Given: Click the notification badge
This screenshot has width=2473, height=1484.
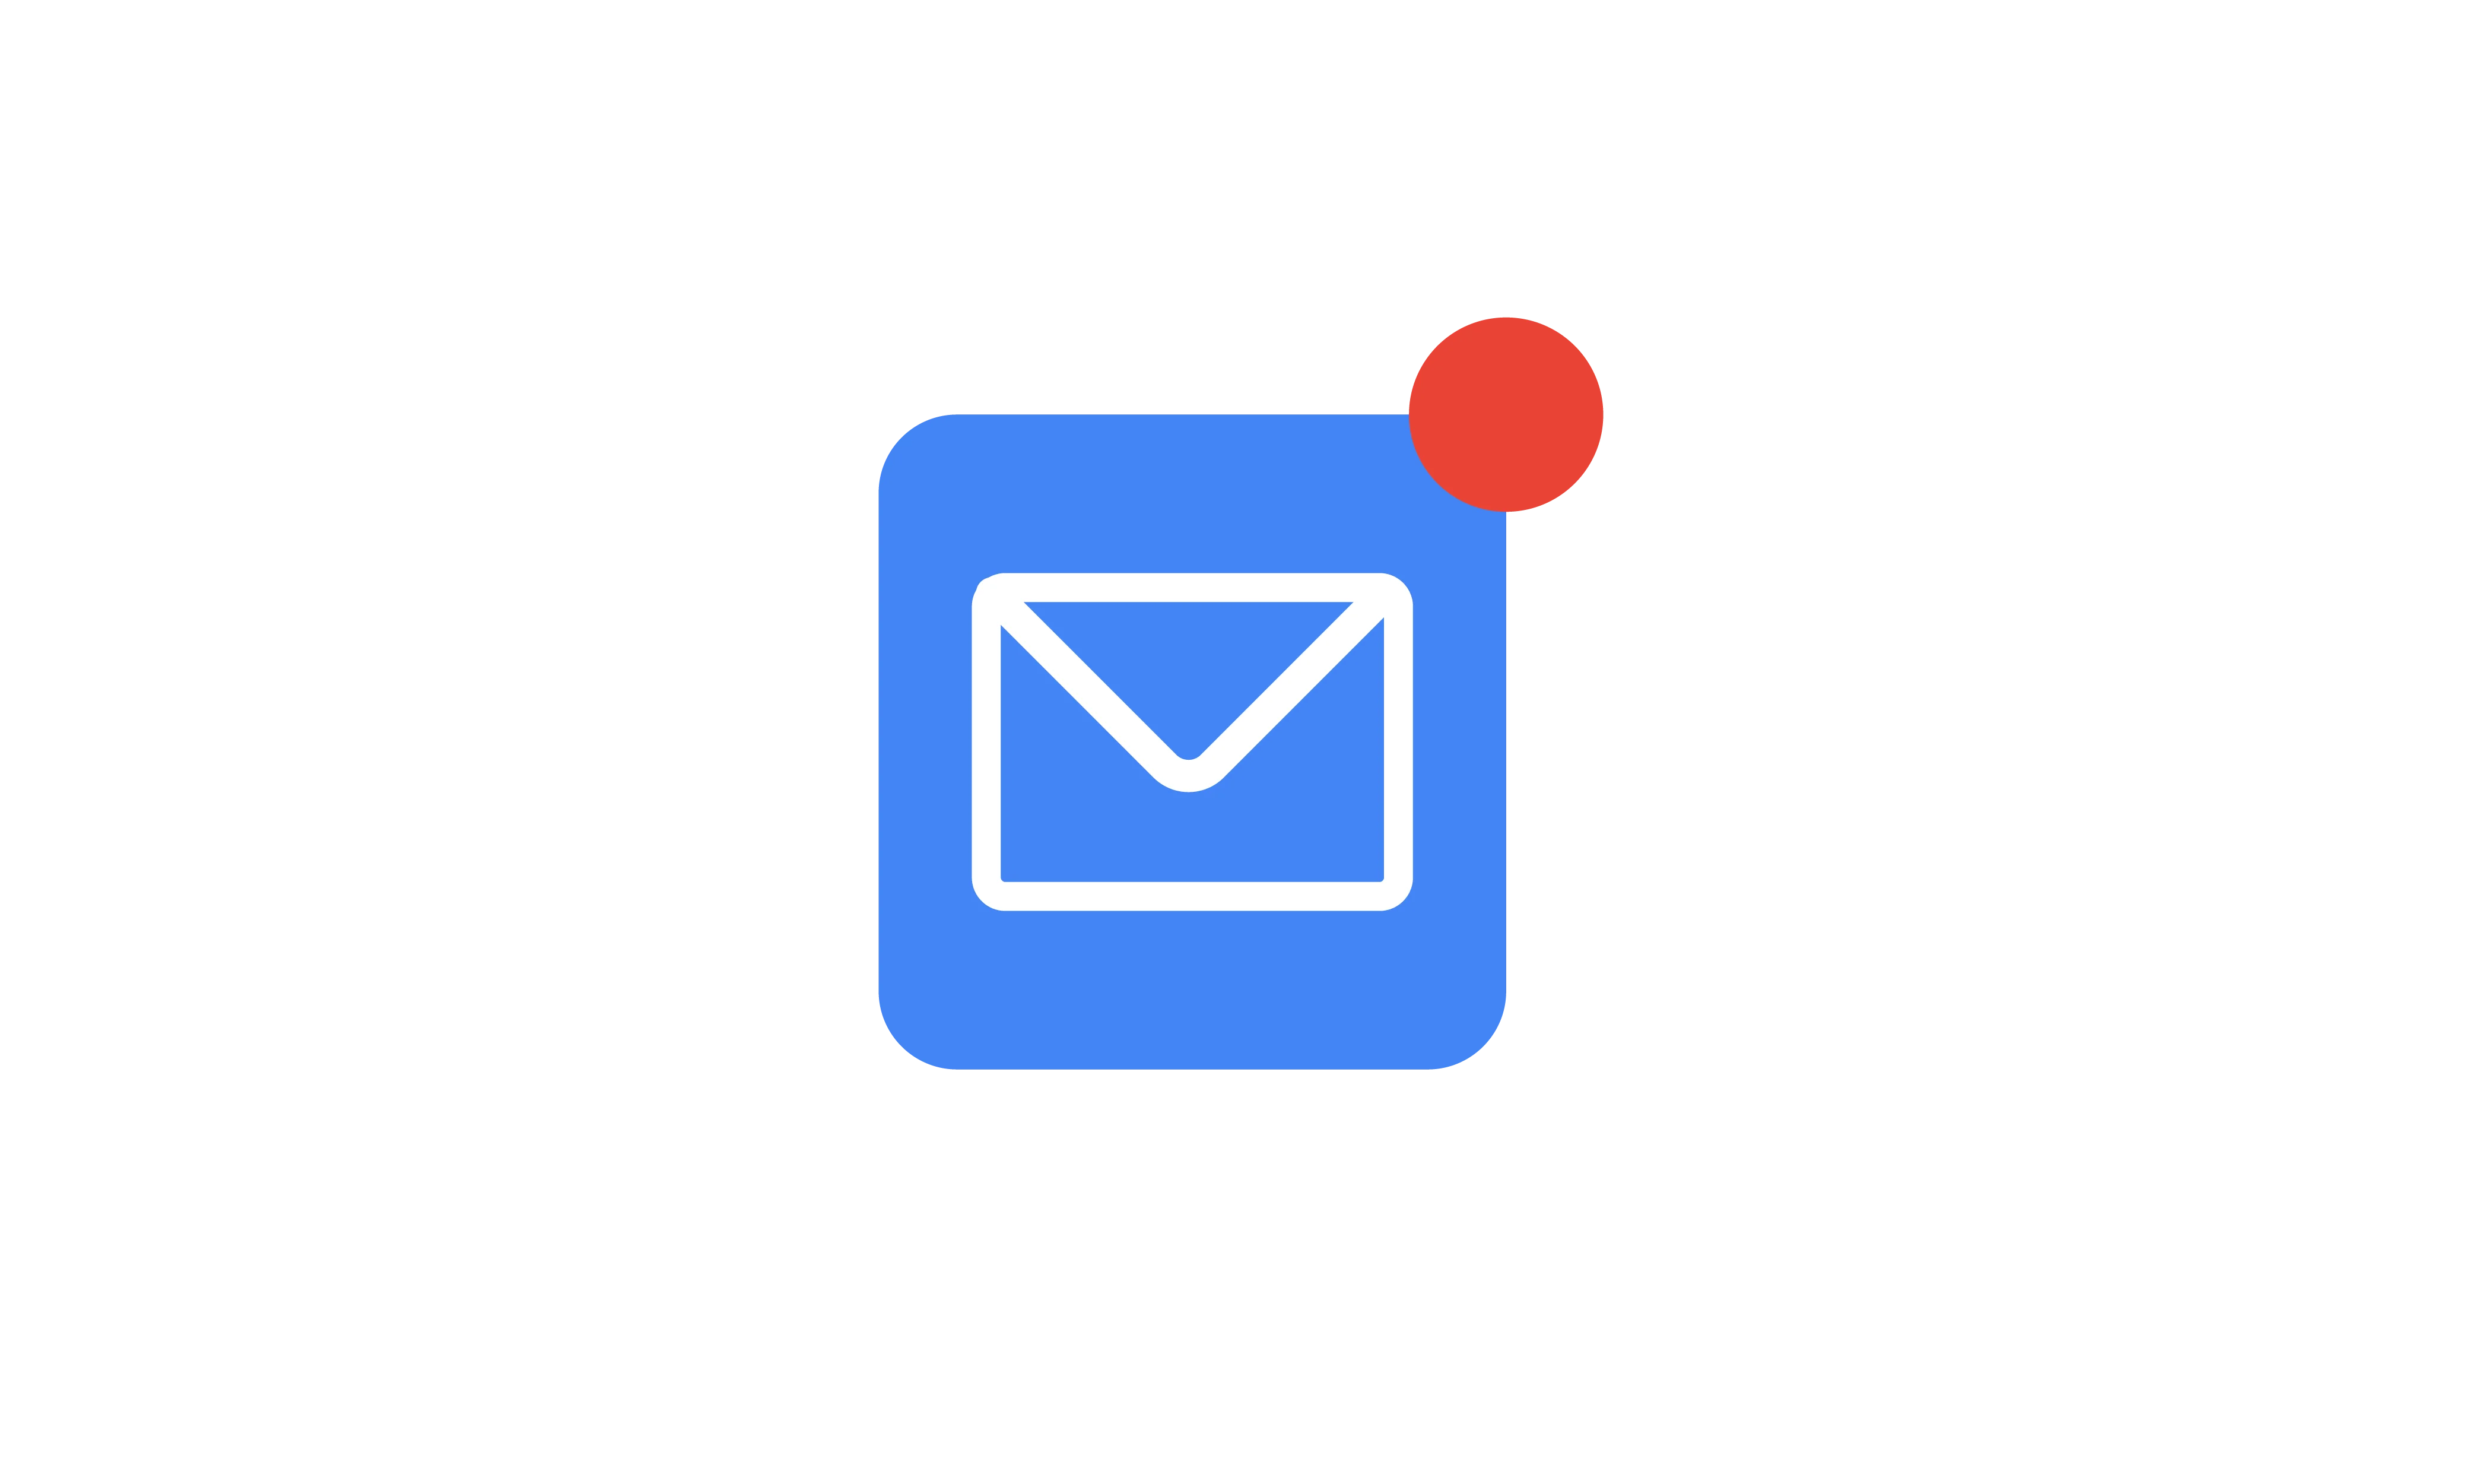Looking at the screenshot, I should pyautogui.click(x=1510, y=424).
